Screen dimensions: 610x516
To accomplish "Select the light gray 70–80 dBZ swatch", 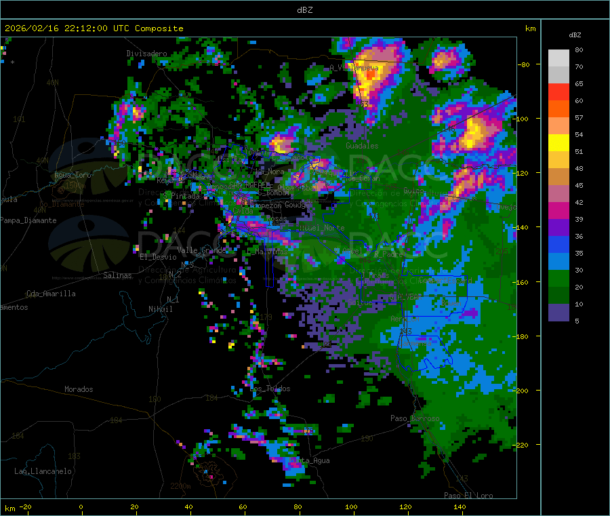I will [558, 58].
